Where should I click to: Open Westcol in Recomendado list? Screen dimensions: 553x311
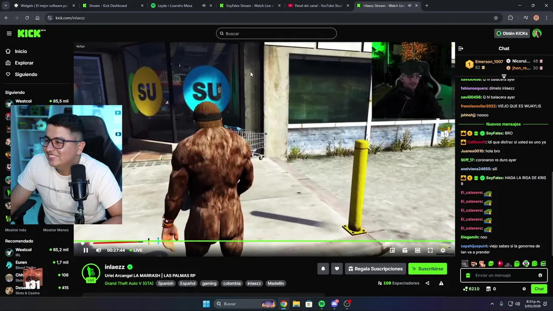[37, 252]
